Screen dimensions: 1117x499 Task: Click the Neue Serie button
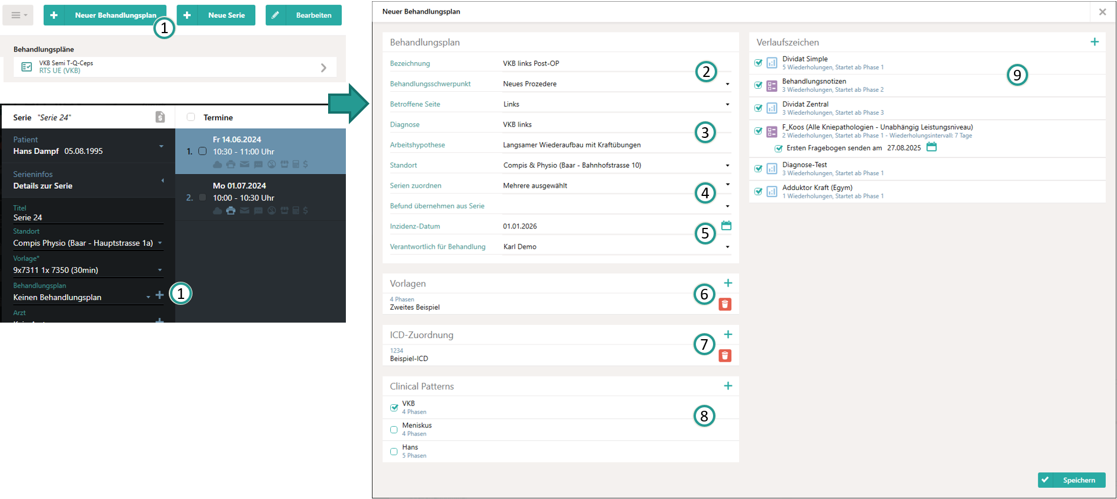coord(216,15)
